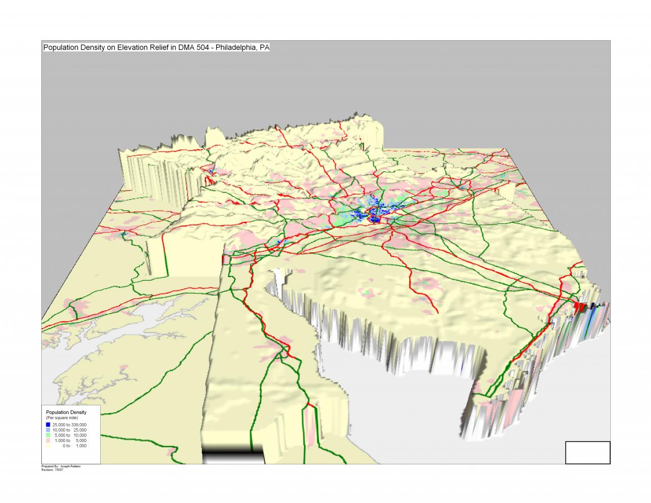Click the '0 to 1,000' legend label
This screenshot has height=503, width=651.
[x=74, y=446]
